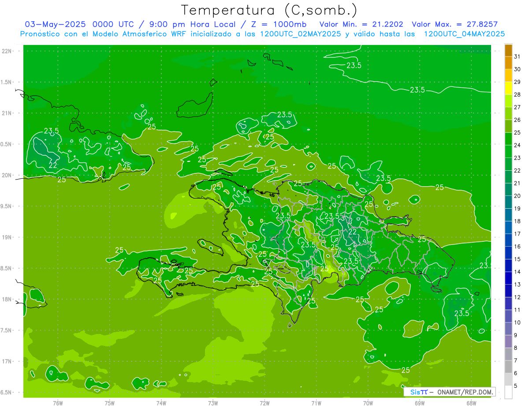Click the colorbar label "5"
The image size is (529, 409).
tap(516, 386)
